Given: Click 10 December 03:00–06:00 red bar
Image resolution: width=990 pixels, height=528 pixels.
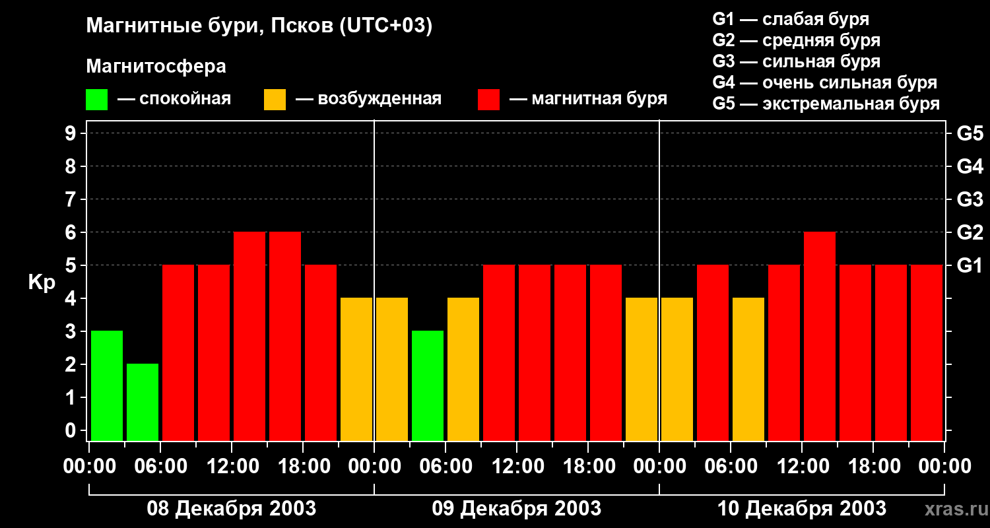Looking at the screenshot, I should pos(713,352).
